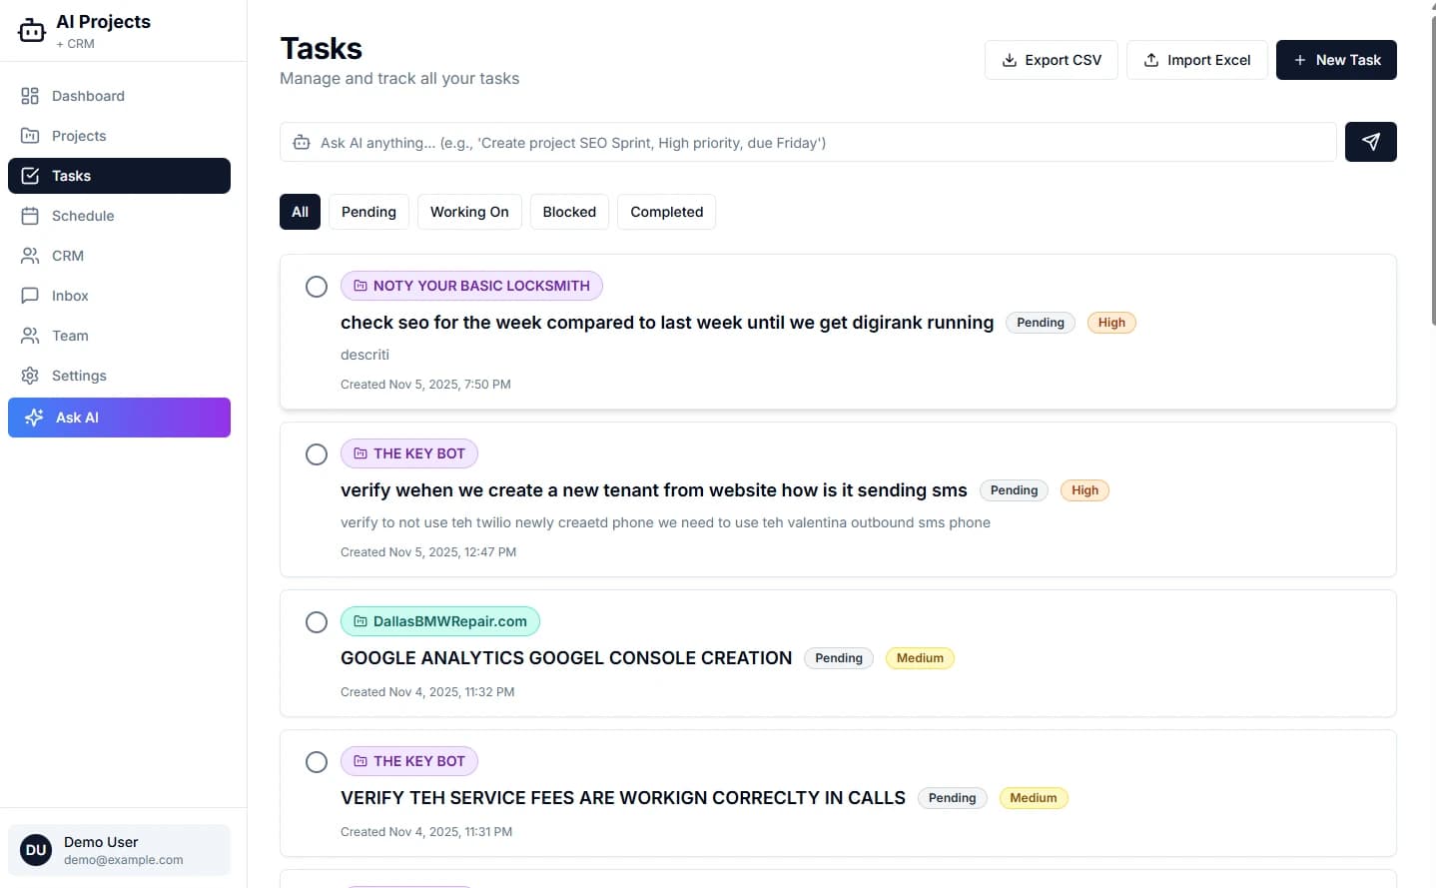The height and width of the screenshot is (888, 1436).
Task: Filter tasks by Working On
Action: click(469, 212)
